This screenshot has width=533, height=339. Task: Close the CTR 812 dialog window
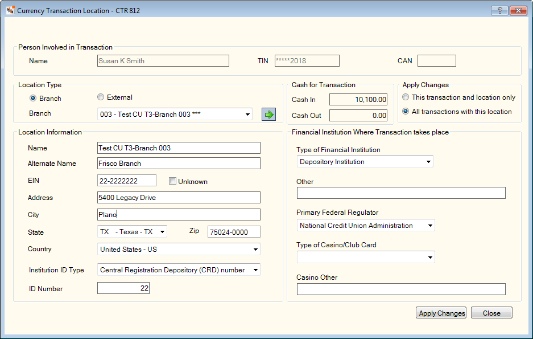(x=518, y=11)
